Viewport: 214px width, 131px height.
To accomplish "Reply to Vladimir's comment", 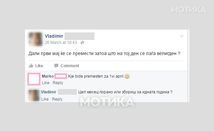I will click(x=57, y=99).
